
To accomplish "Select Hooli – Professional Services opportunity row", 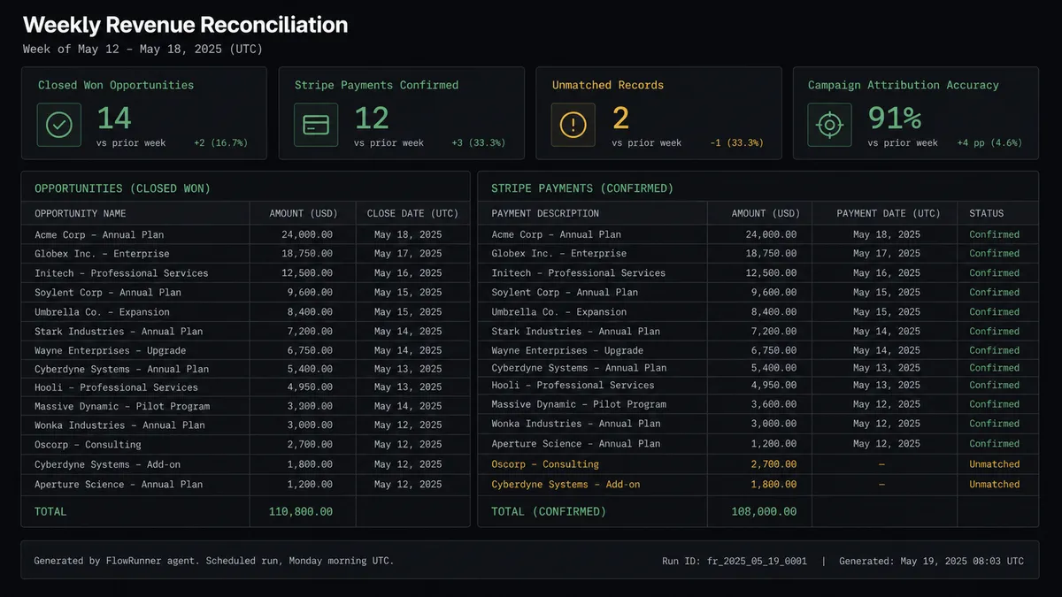I will point(245,387).
